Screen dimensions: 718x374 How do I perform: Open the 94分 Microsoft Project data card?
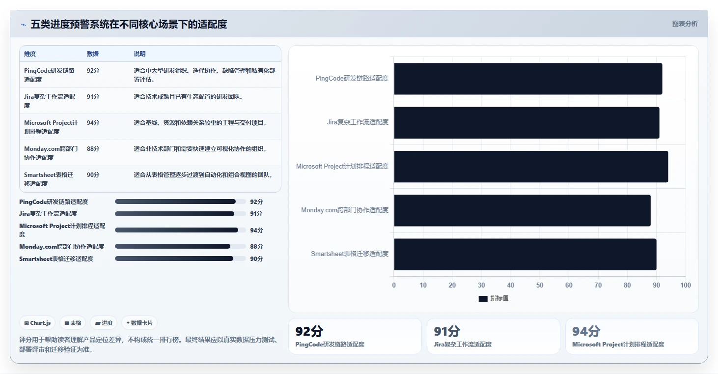click(632, 336)
